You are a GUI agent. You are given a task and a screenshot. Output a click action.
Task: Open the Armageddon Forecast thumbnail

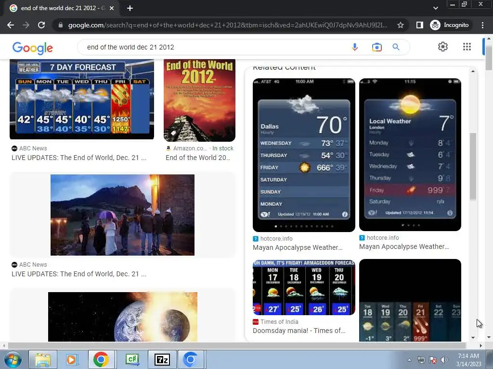click(x=304, y=287)
